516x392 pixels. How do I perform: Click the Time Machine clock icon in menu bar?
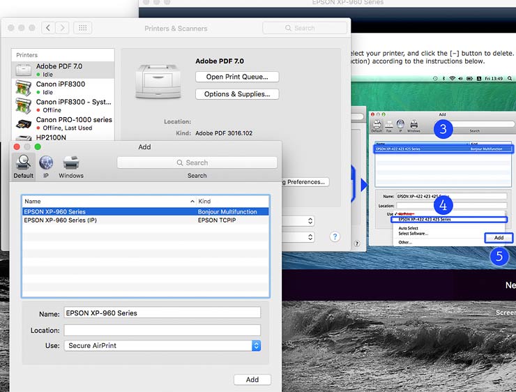[435, 78]
